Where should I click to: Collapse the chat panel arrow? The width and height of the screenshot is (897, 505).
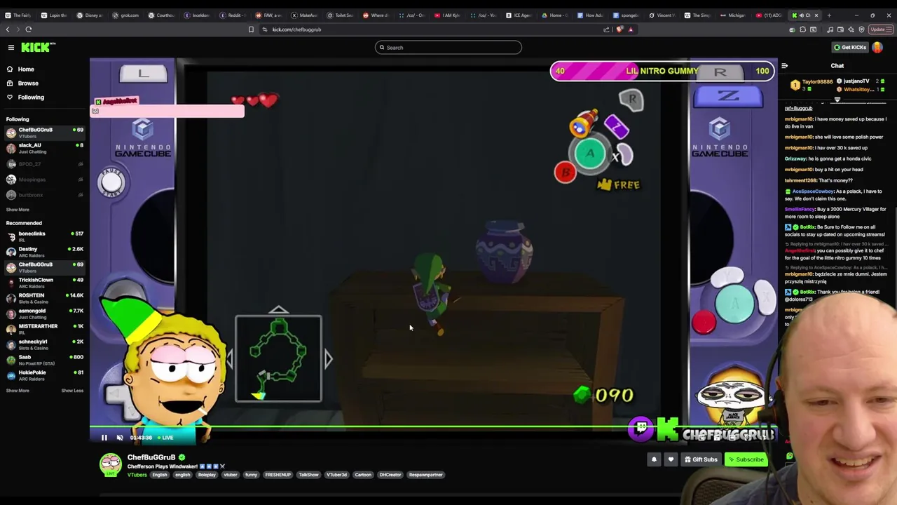pos(785,66)
